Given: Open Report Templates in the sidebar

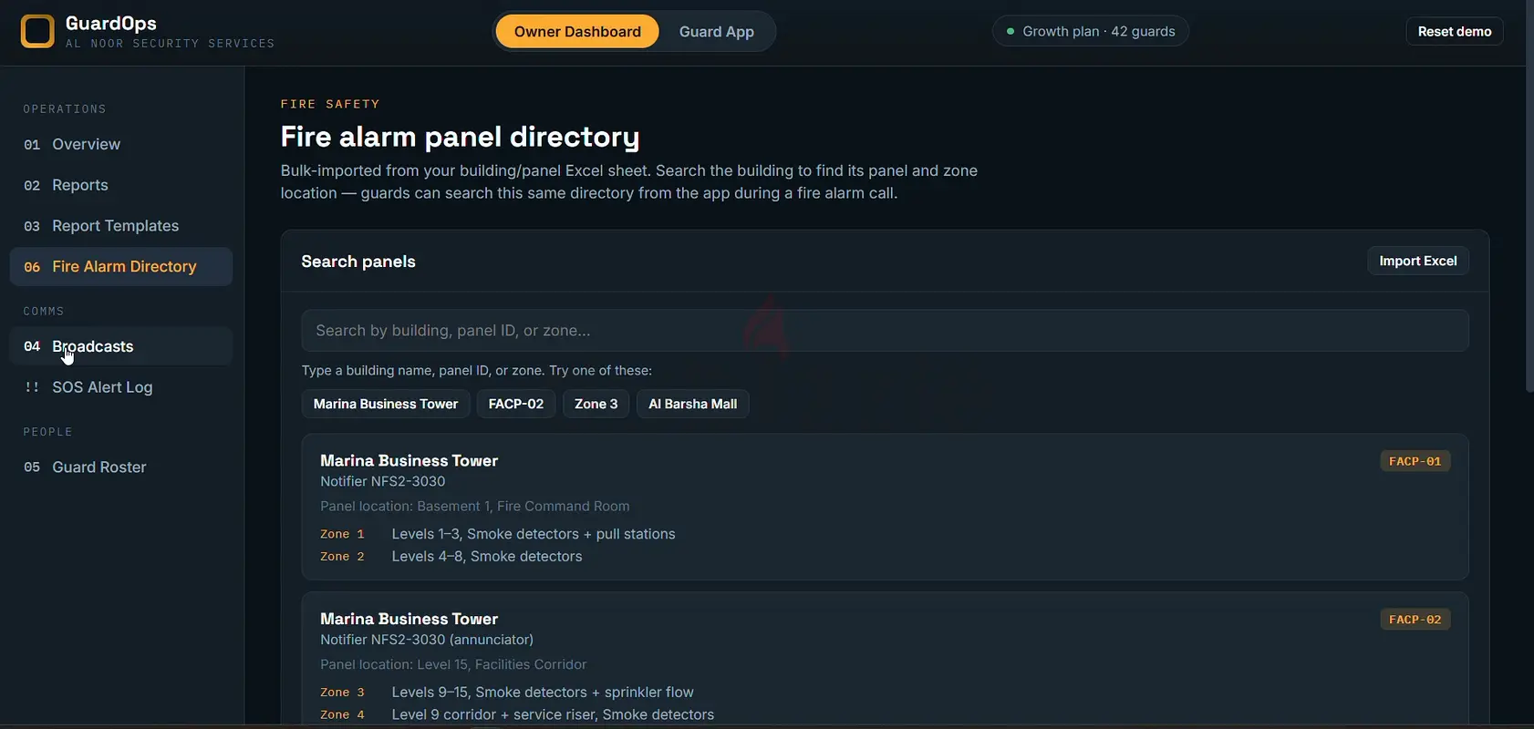Looking at the screenshot, I should pyautogui.click(x=121, y=226).
